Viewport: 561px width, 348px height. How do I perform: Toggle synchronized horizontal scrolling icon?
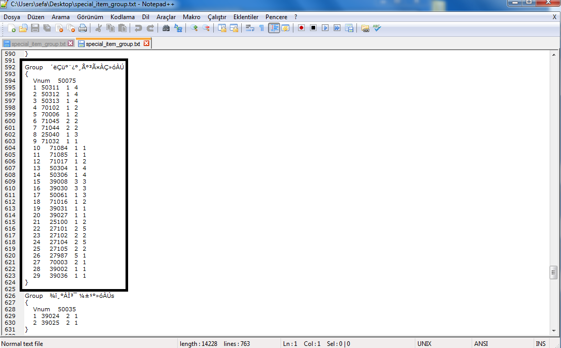pos(234,28)
